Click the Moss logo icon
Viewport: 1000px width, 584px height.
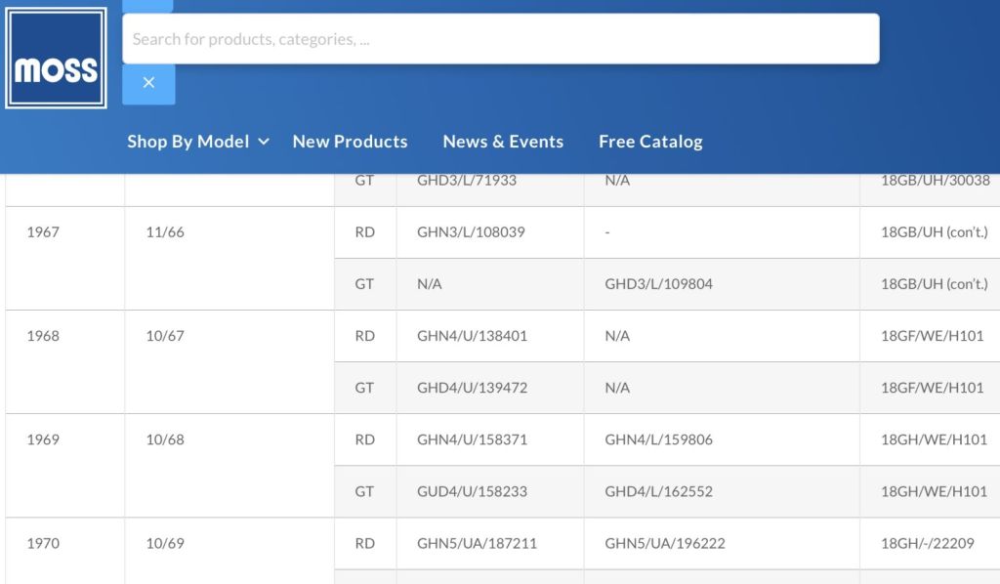click(56, 58)
